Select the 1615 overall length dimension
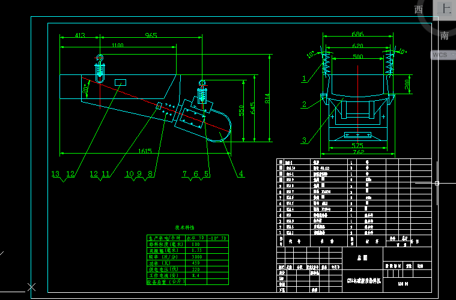The image size is (456, 300). [145, 151]
